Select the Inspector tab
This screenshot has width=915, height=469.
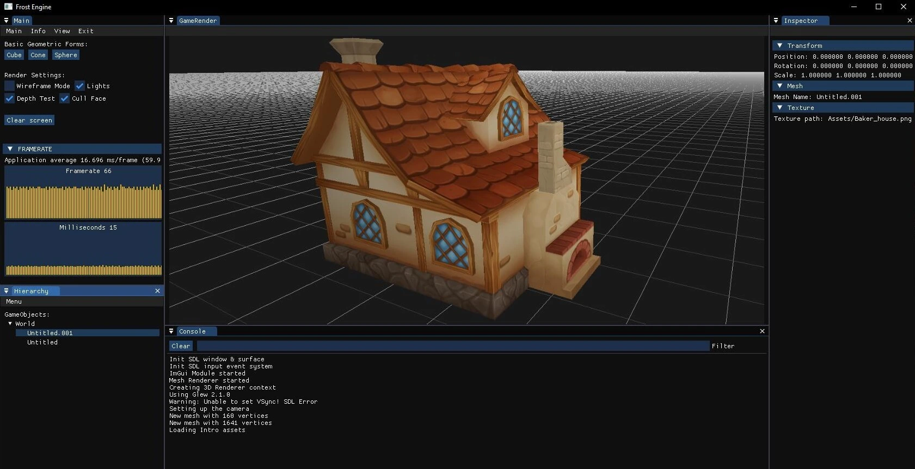pos(805,21)
